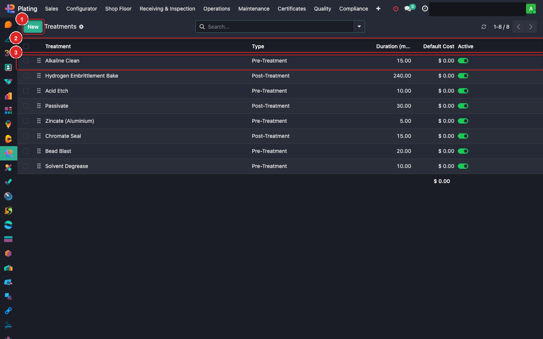This screenshot has width=543, height=339.
Task: Click the clock activities icon
Action: coord(425,9)
